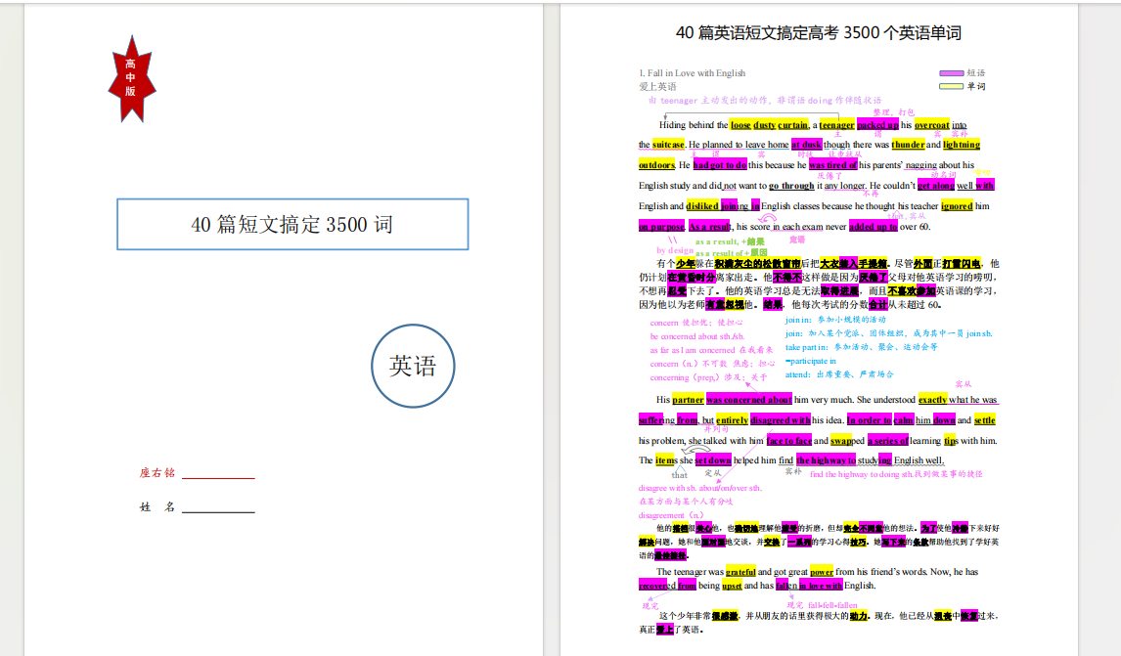Click the highlighted word 'upset'
Screen dimensions: 1121x656
(732, 586)
